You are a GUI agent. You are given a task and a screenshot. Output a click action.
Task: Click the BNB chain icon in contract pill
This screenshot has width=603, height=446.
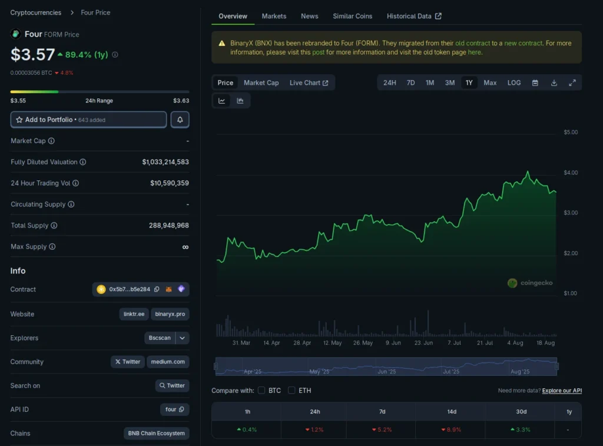(101, 289)
